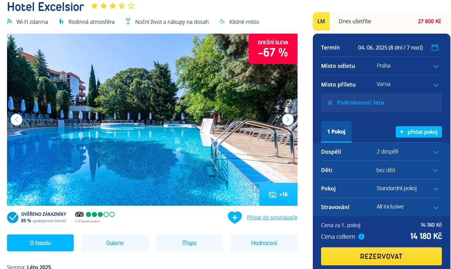Switch to the Mapa tab

[x=189, y=243]
